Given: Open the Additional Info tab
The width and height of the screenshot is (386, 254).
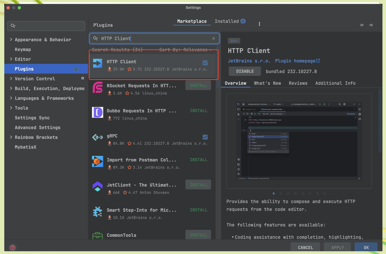Looking at the screenshot, I should coord(335,83).
